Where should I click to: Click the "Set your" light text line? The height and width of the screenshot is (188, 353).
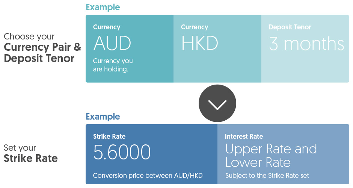click(20, 148)
